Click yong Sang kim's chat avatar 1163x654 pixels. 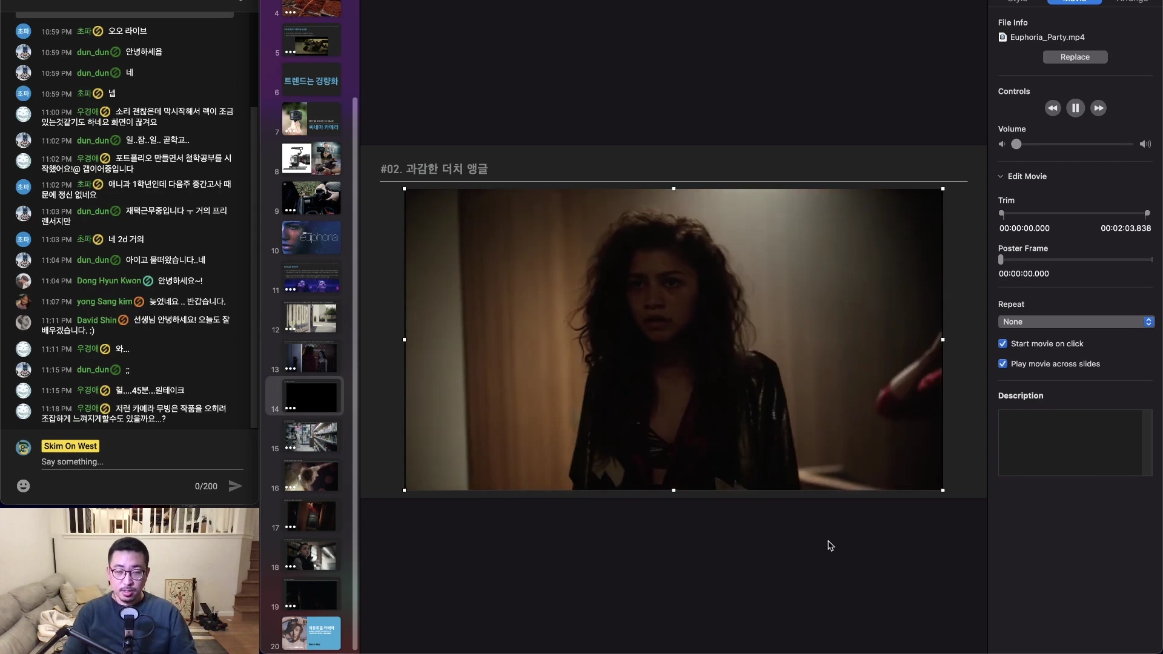point(23,302)
